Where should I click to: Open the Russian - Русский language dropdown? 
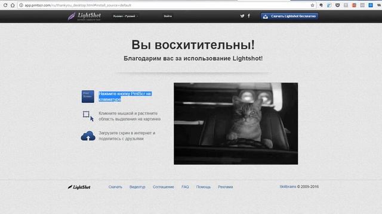[x=125, y=16]
